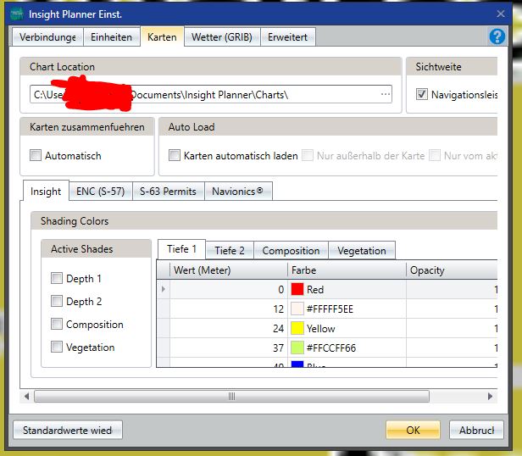Click the Red color swatch in first row
This screenshot has height=456, width=522.
(x=297, y=289)
